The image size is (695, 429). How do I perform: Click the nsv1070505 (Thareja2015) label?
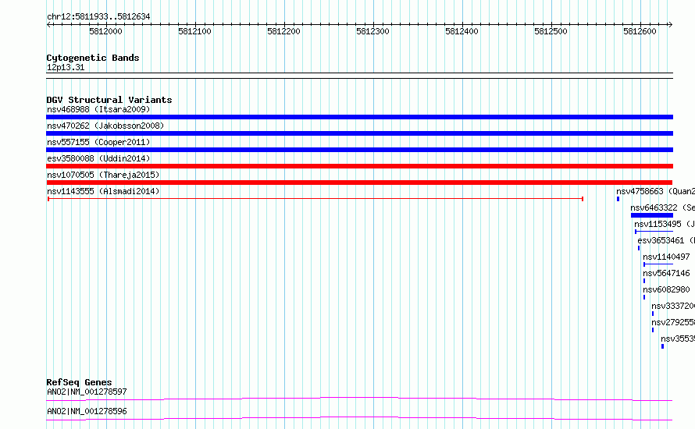tap(103, 175)
